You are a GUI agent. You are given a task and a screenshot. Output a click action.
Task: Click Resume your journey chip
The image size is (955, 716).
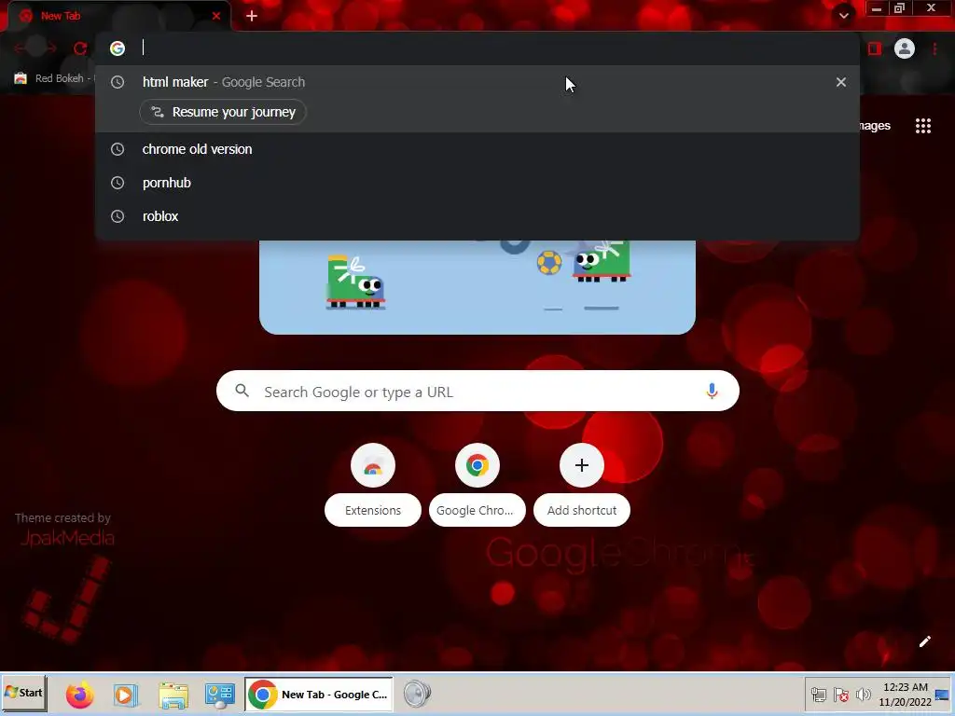point(223,112)
